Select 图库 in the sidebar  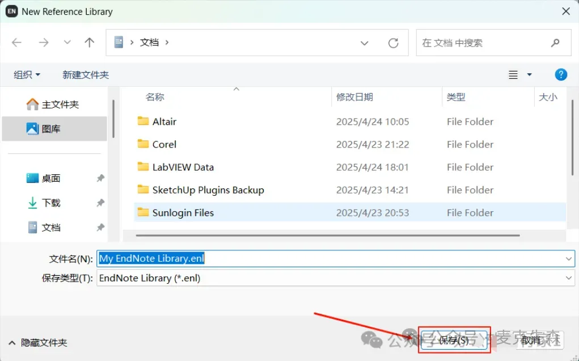point(54,129)
